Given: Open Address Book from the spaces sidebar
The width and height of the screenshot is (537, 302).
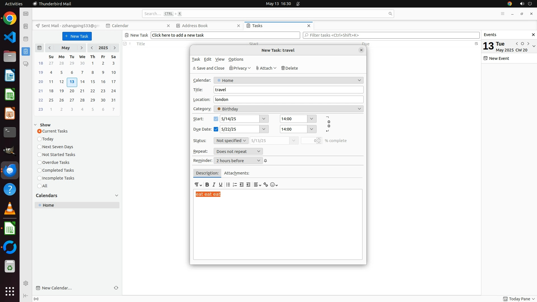Looking at the screenshot, I should (x=26, y=26).
